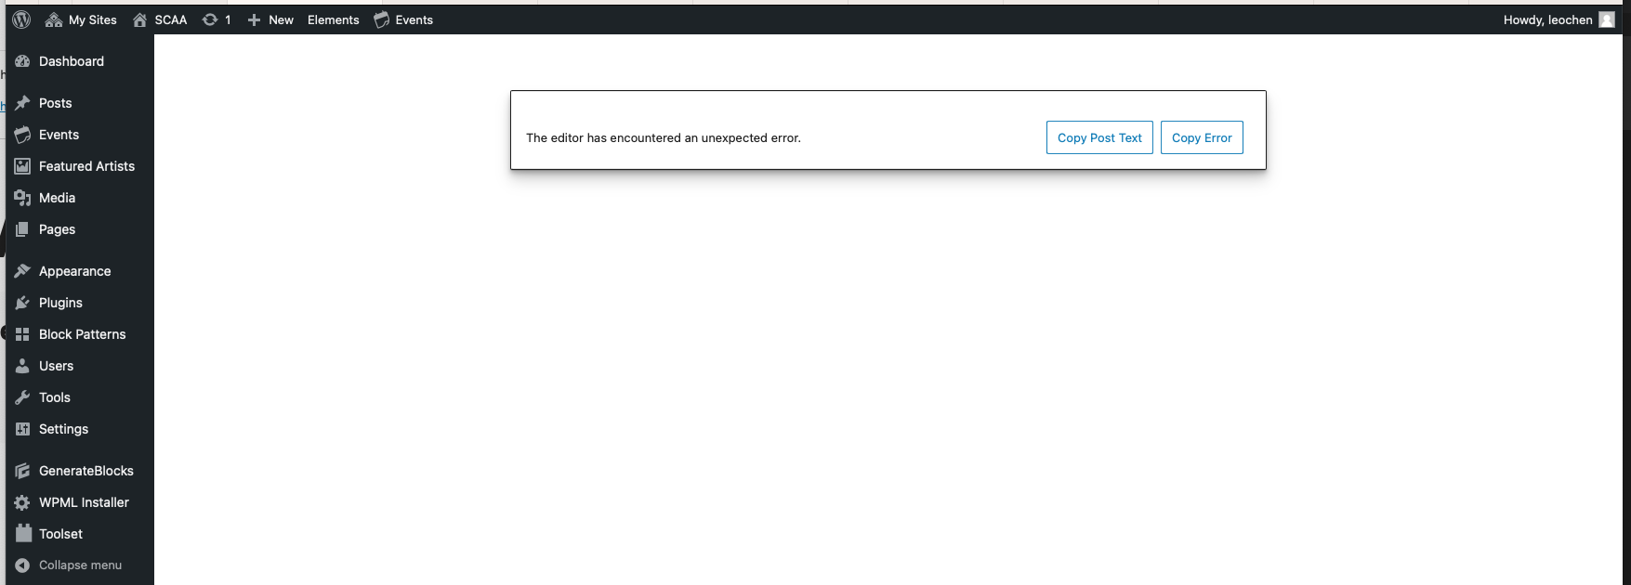Click the updates refresh icon
Image resolution: width=1631 pixels, height=585 pixels.
210,19
